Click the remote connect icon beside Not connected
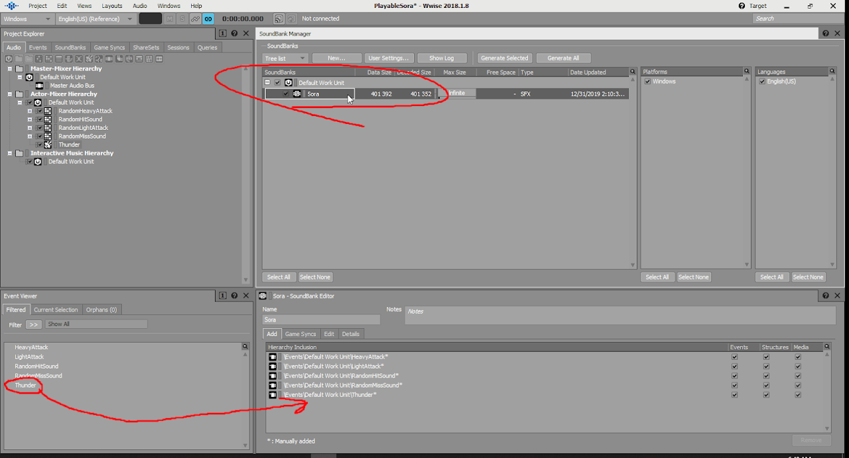This screenshot has width=849, height=458. [x=279, y=19]
